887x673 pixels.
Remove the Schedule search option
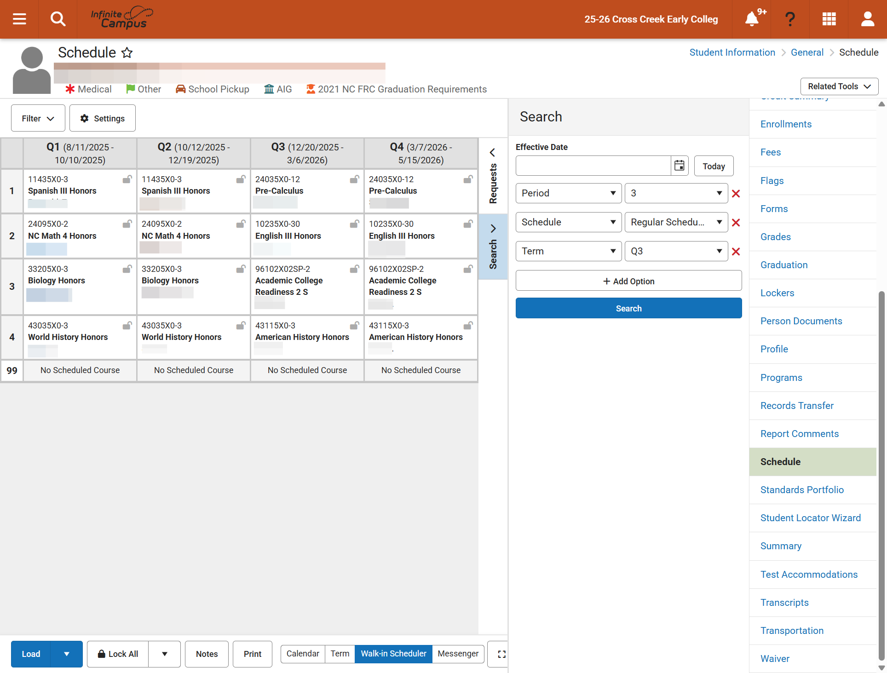click(736, 223)
